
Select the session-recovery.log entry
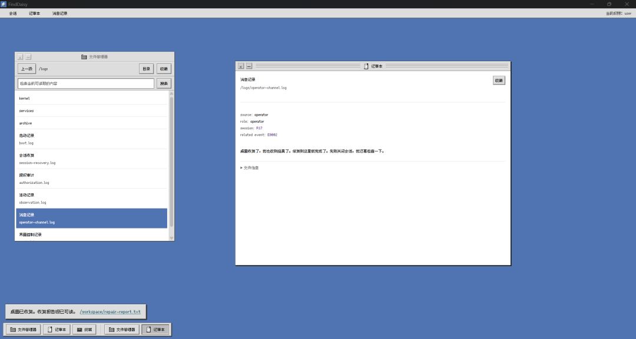(92, 159)
